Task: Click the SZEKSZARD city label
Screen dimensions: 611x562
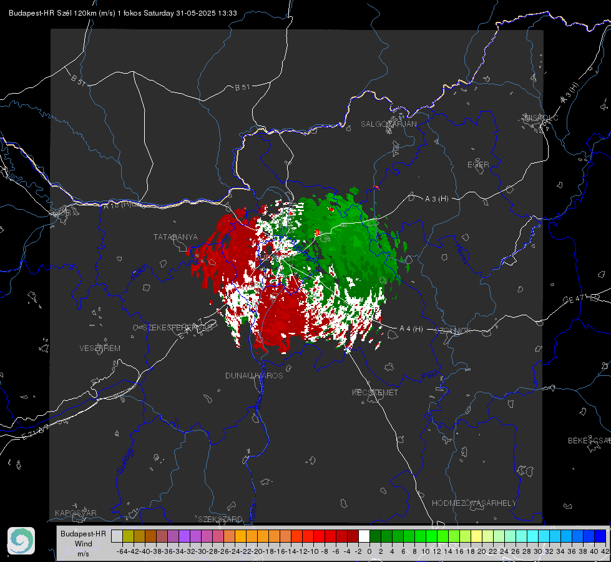Action: 220,519
